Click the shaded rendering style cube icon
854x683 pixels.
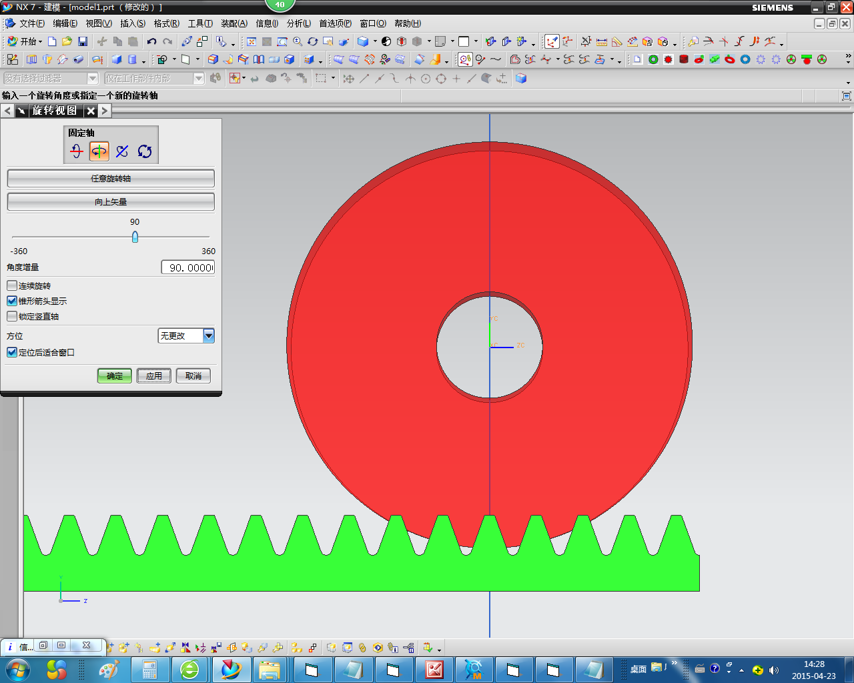tap(363, 41)
